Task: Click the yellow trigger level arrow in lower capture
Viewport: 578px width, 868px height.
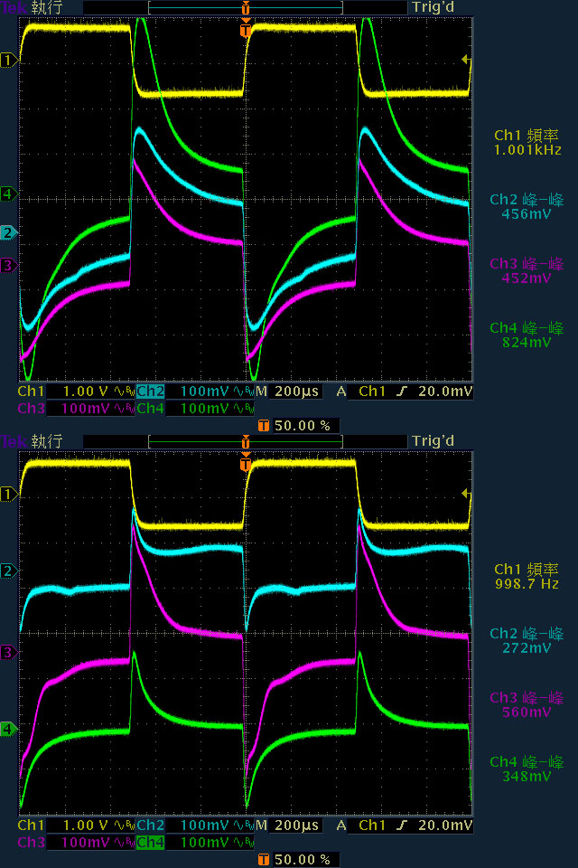Action: pos(466,494)
